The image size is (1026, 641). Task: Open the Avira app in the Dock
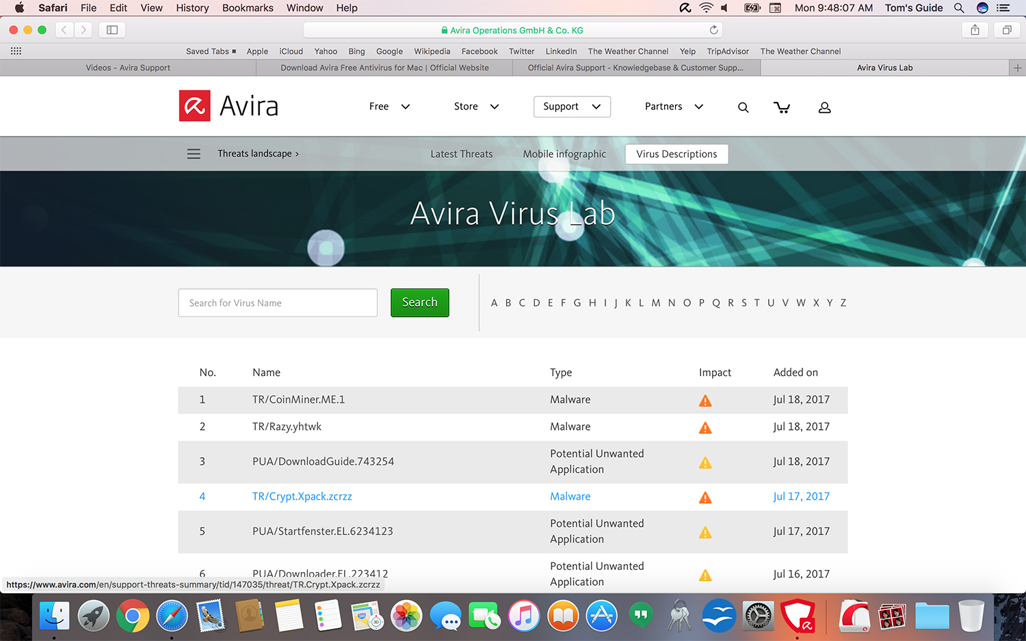pyautogui.click(x=798, y=616)
